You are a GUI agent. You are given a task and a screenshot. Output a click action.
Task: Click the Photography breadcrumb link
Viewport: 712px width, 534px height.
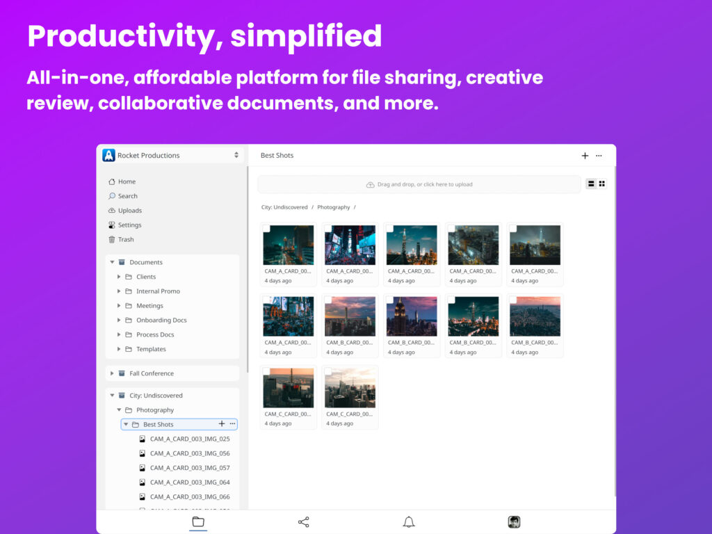(334, 207)
